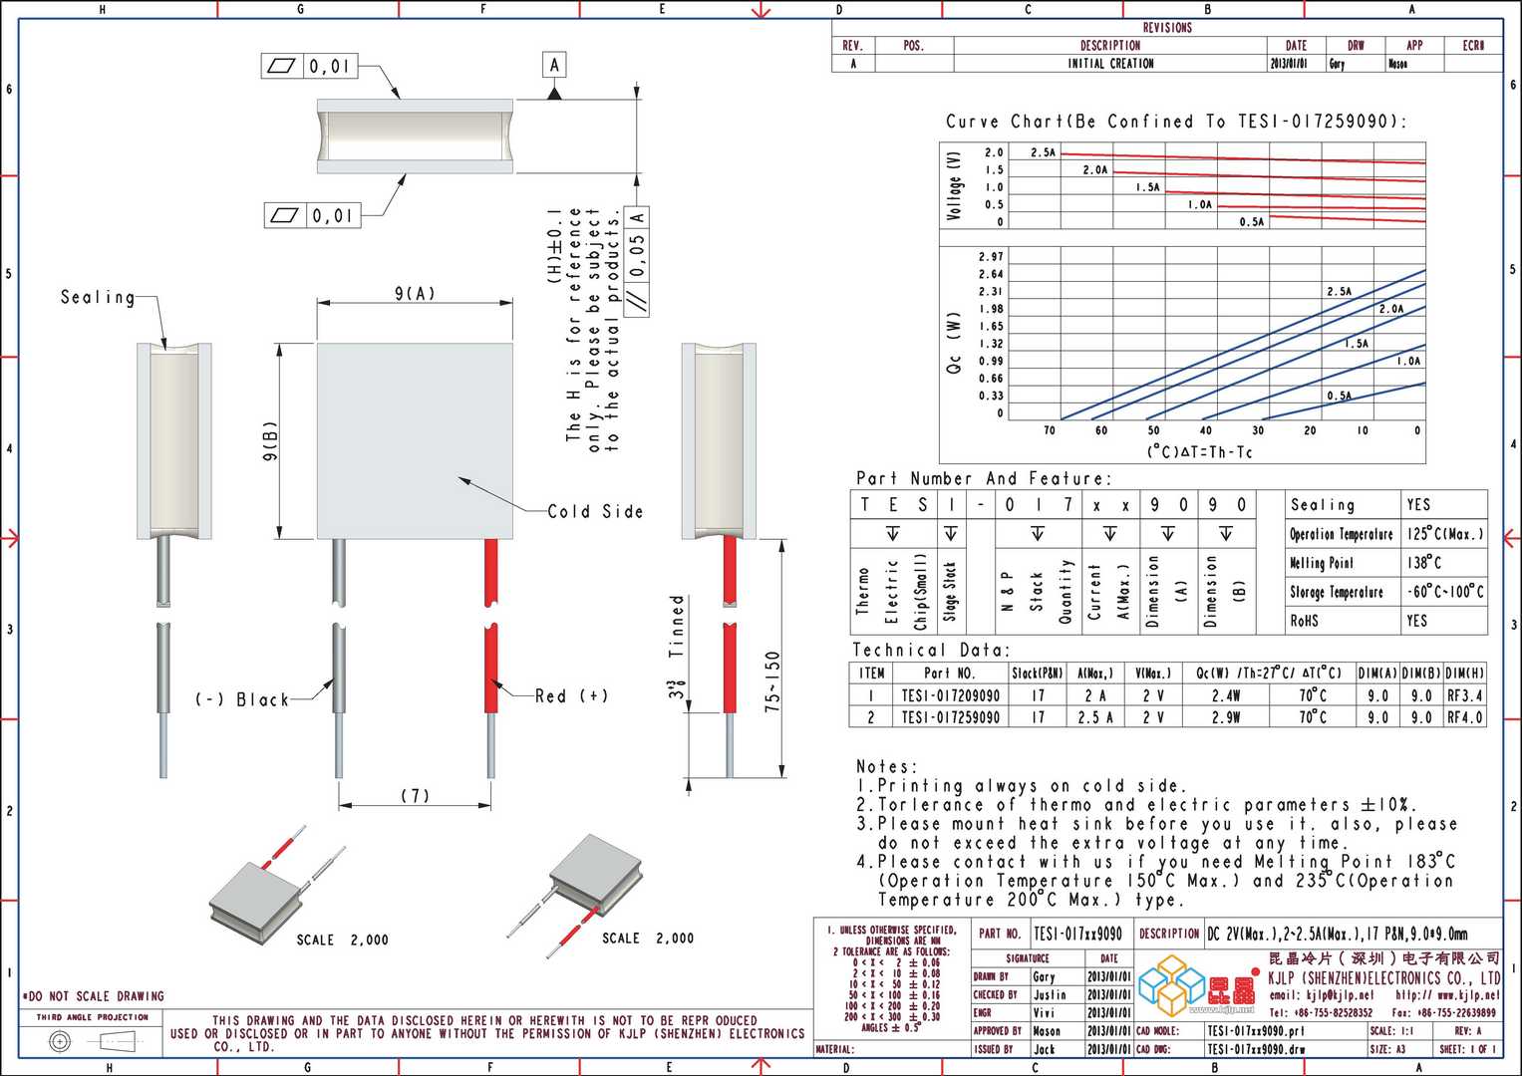
Task: Click the 'Curve Chart' title text
Action: 1176,122
